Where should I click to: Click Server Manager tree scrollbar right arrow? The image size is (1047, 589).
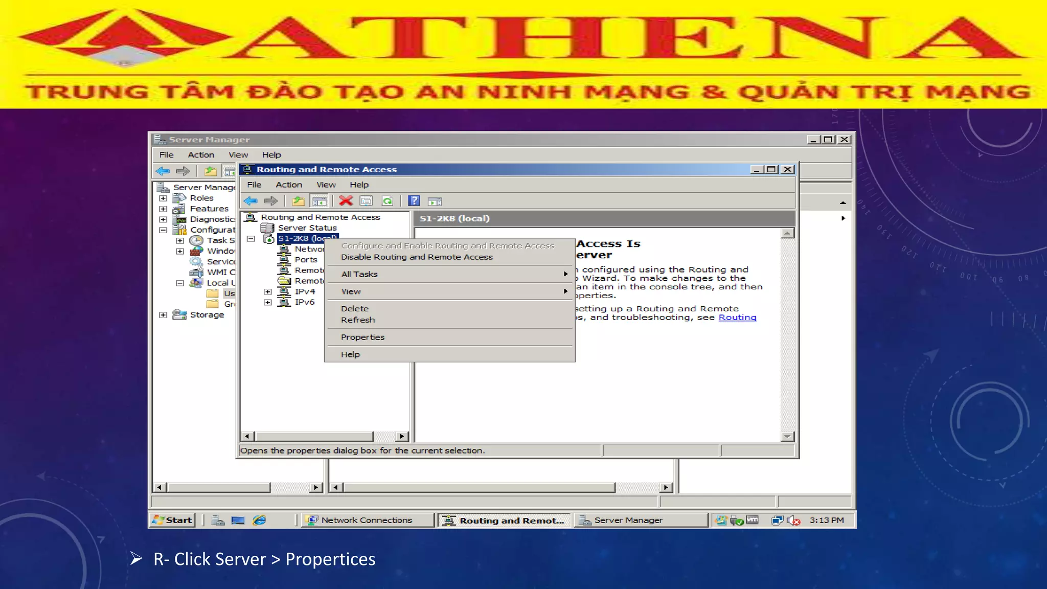(x=316, y=487)
